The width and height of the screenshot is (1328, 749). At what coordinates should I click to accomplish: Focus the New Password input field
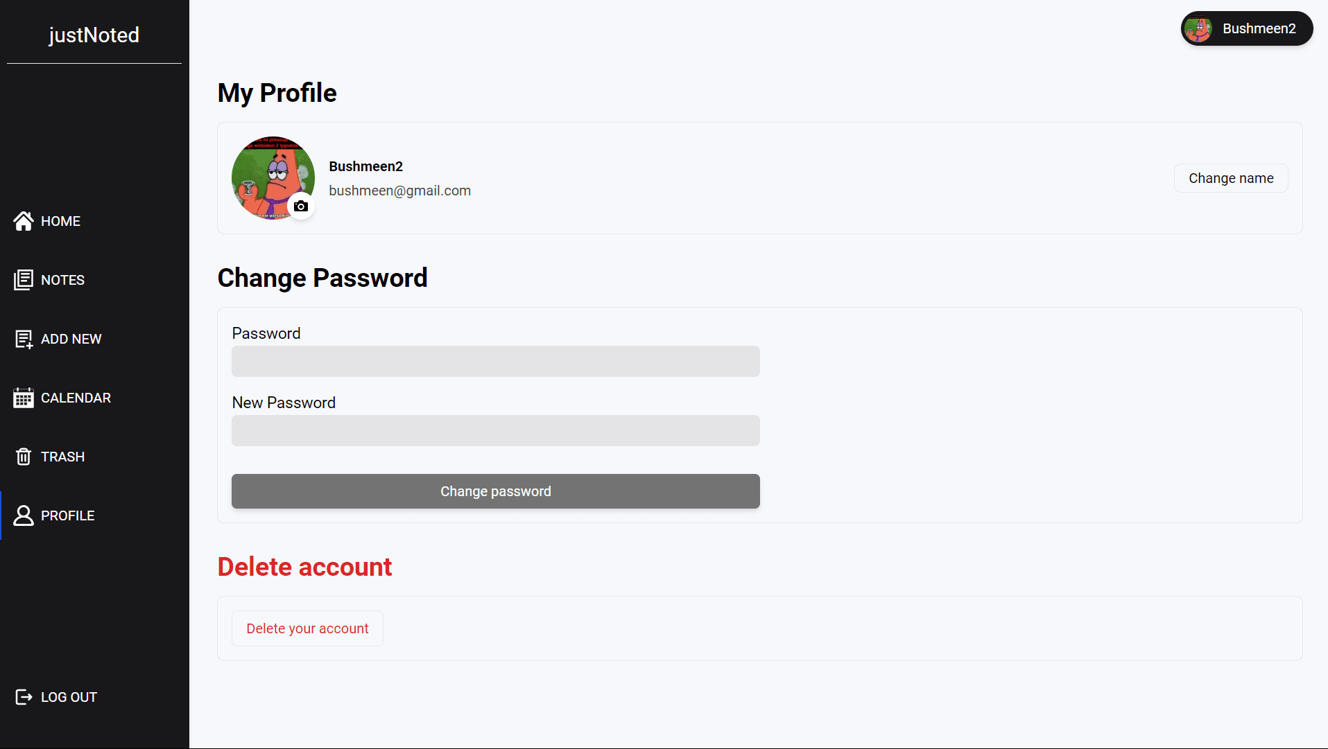click(496, 431)
